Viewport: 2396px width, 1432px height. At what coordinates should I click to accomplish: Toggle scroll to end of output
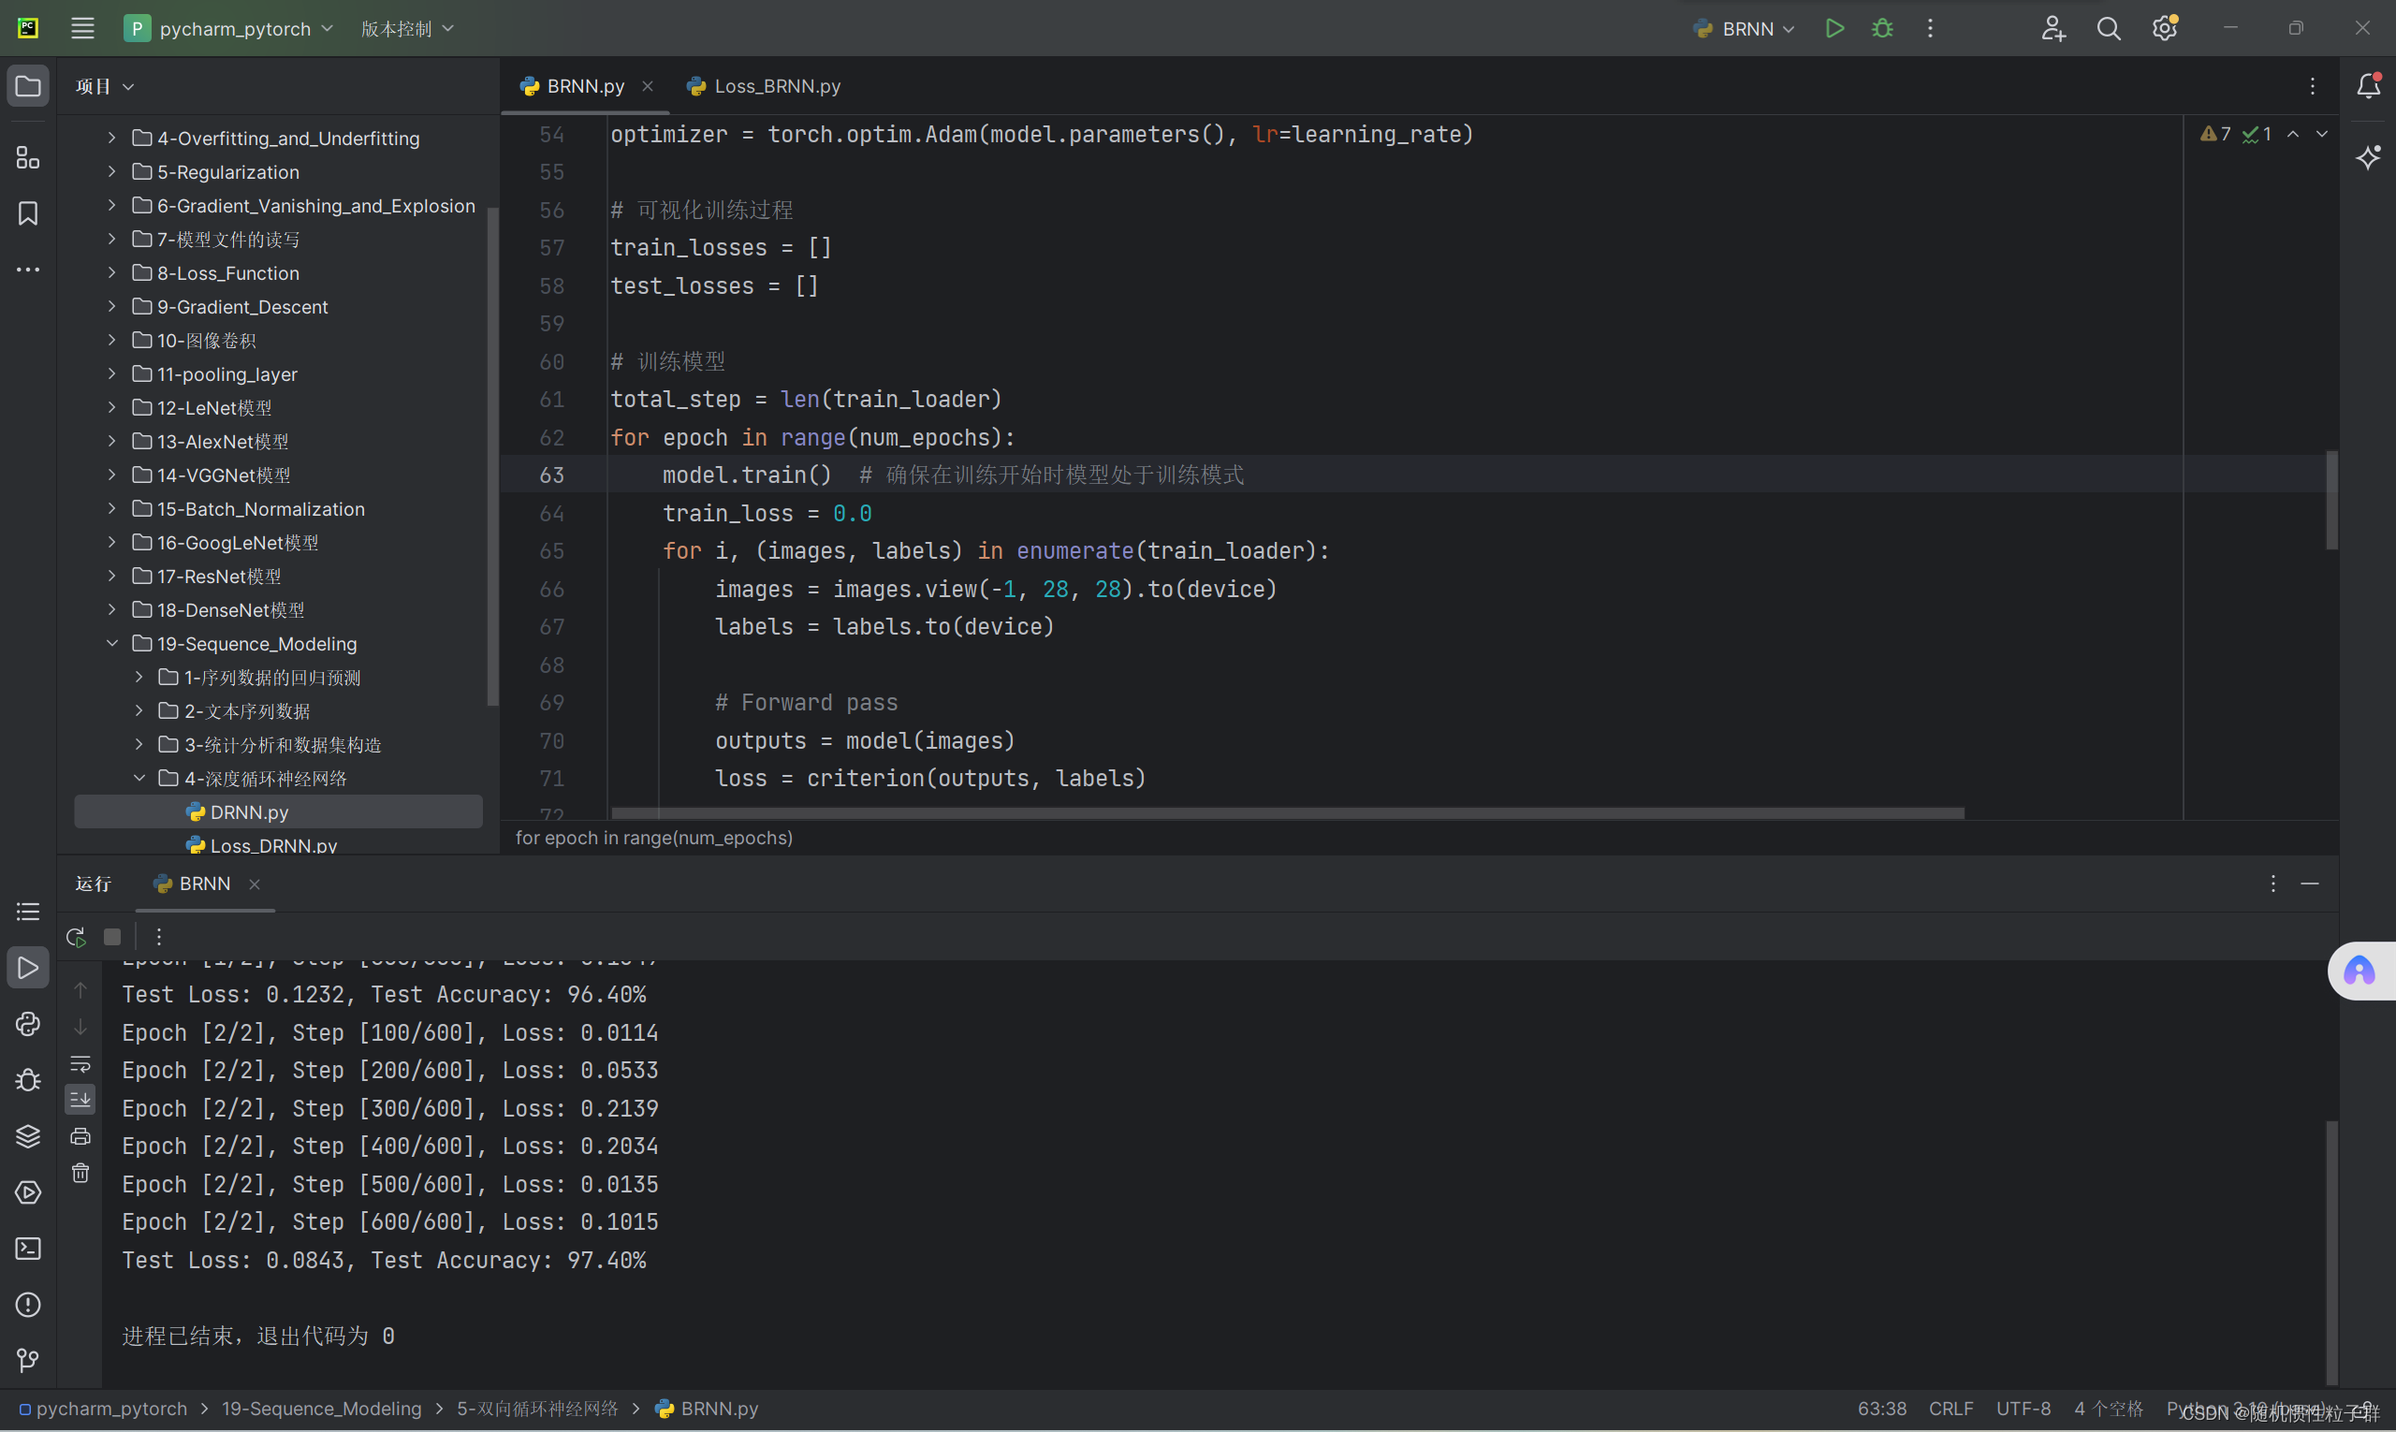pos(81,1099)
